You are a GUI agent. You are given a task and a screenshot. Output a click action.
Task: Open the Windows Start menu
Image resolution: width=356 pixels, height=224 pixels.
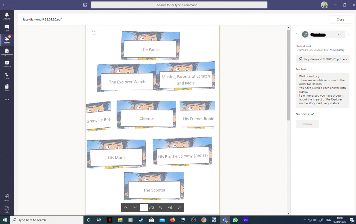tap(5, 220)
